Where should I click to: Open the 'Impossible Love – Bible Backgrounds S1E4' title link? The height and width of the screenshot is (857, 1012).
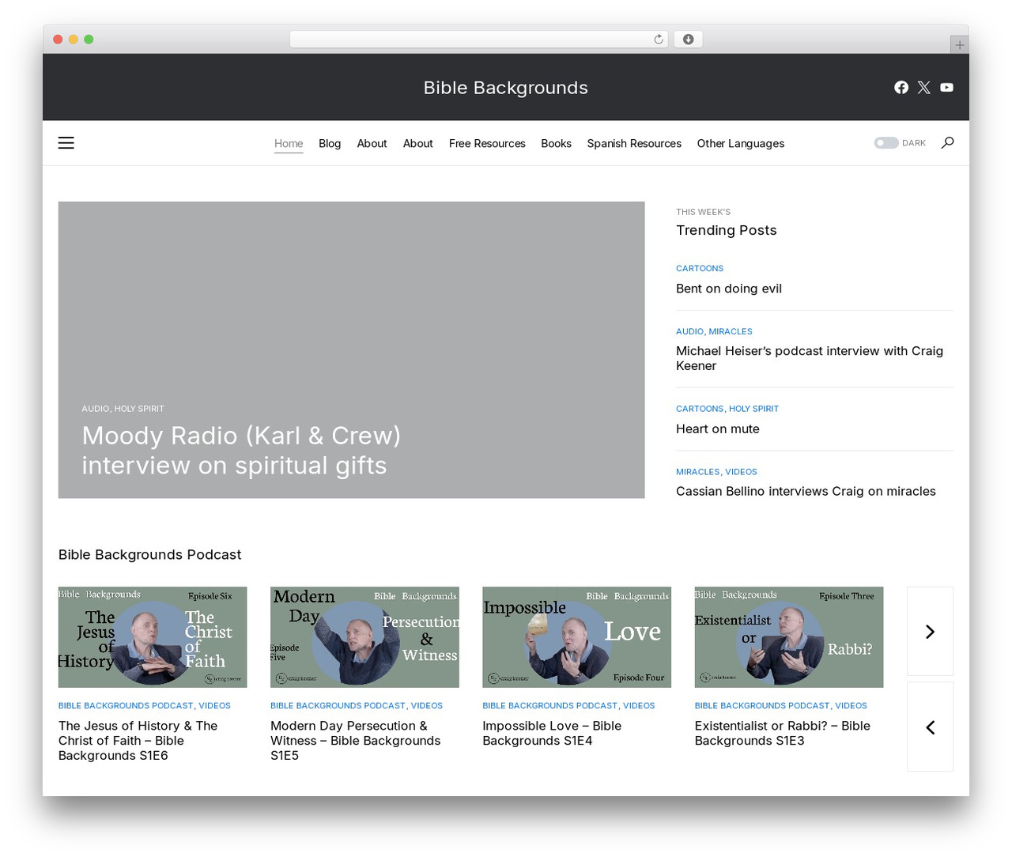(x=552, y=733)
